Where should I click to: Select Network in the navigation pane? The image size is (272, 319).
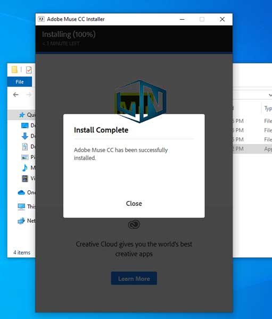click(x=26, y=221)
